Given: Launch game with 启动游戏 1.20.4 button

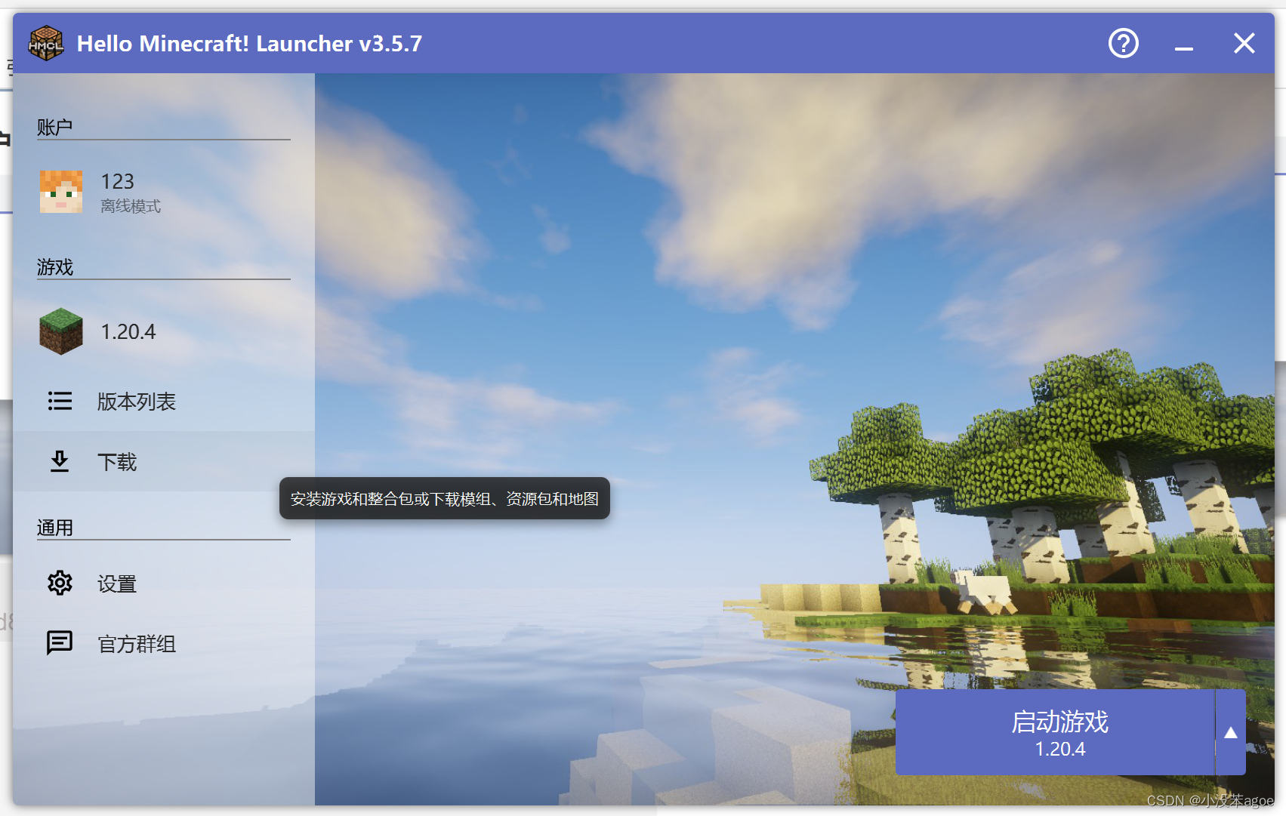Looking at the screenshot, I should 1055,732.
